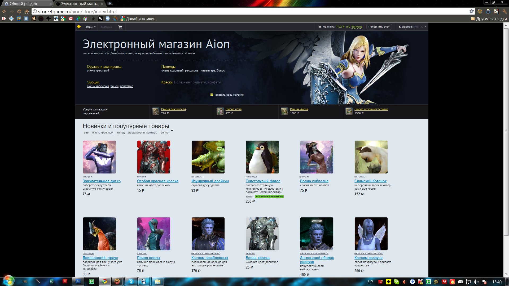Expand the Игры dropdown menu

(91, 27)
